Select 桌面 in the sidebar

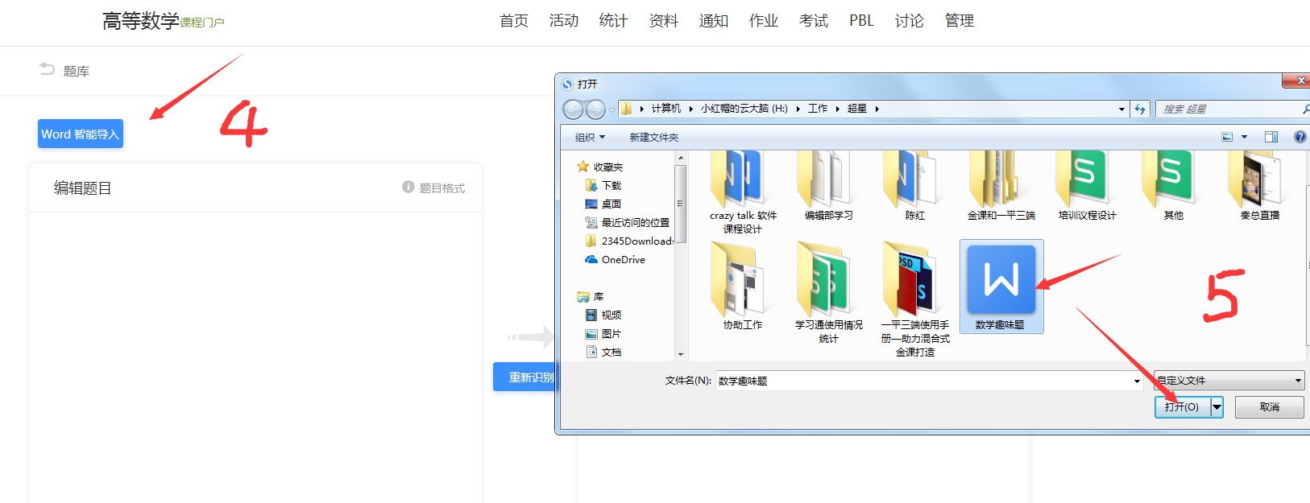click(x=603, y=204)
